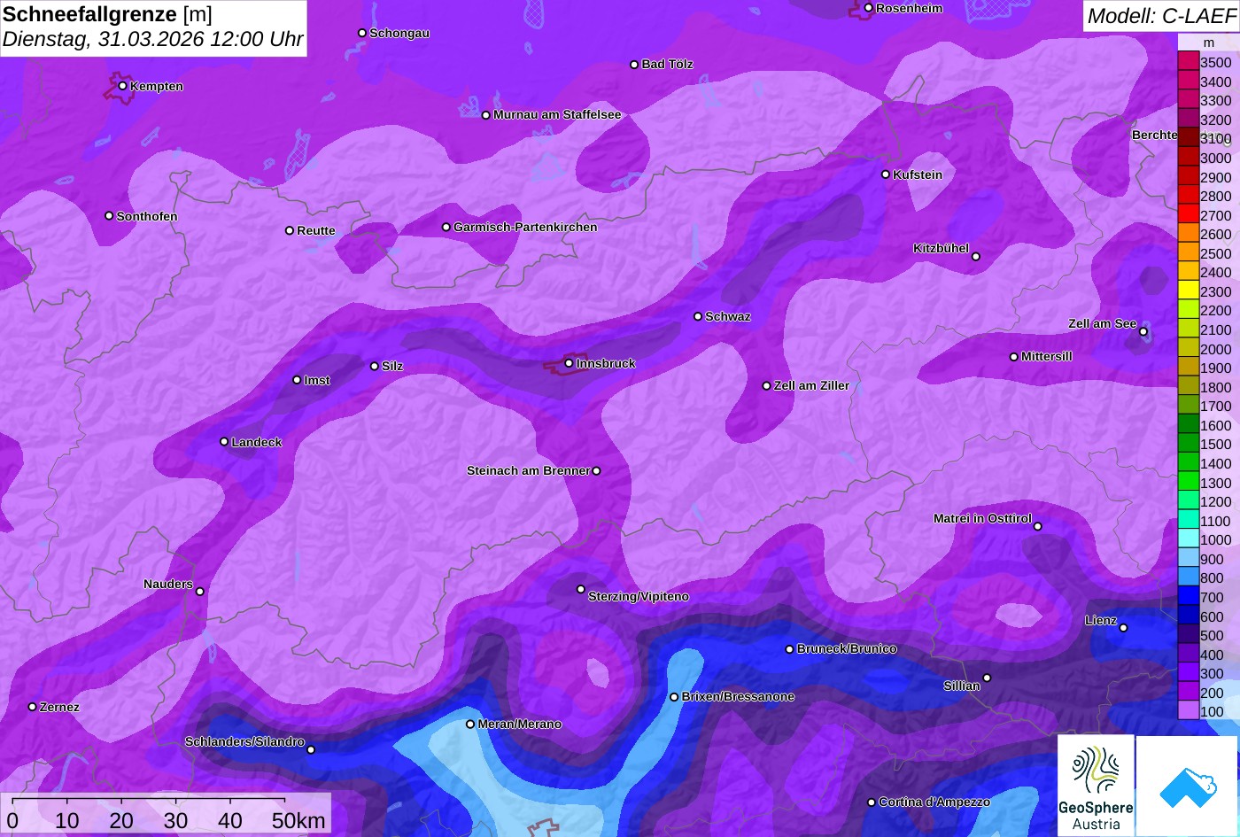Click the Mittersill label

point(1047,356)
